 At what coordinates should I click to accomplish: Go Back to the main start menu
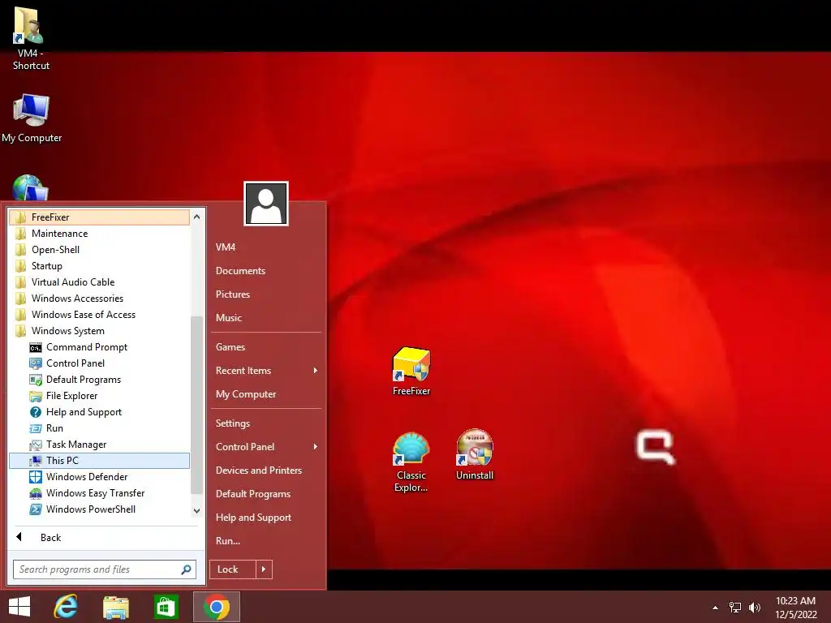click(x=105, y=538)
